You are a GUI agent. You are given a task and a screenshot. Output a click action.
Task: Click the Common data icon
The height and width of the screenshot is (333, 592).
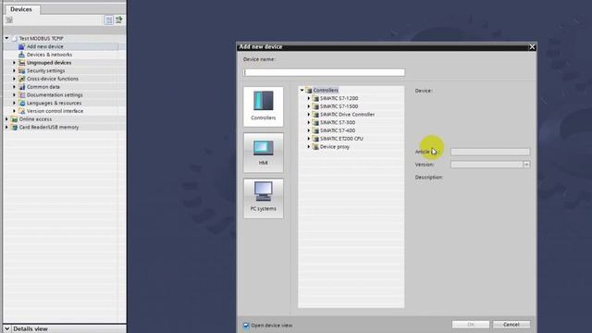pos(22,87)
